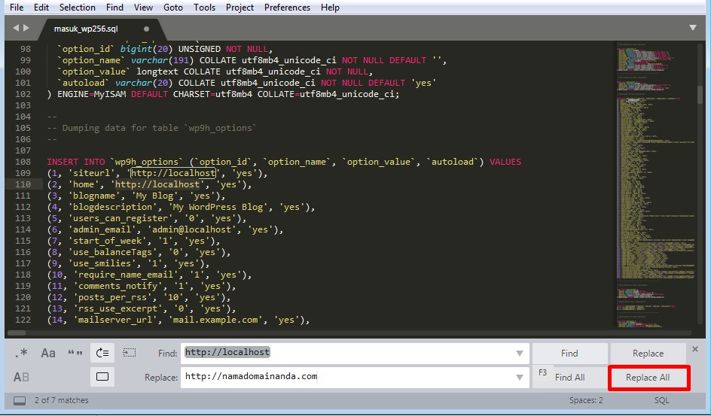Image resolution: width=711 pixels, height=416 pixels.
Task: Click 'http://localhost' on line 110
Action: coord(157,185)
